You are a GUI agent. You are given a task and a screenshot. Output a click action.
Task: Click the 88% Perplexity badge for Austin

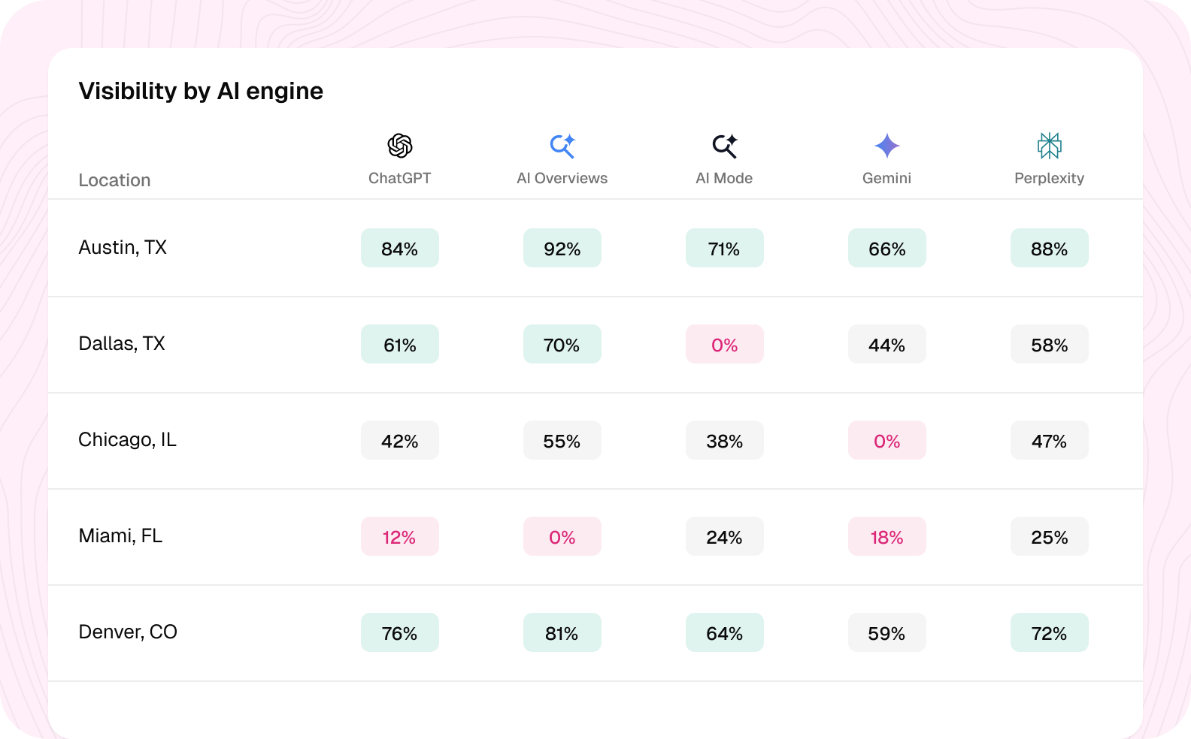(x=1050, y=248)
